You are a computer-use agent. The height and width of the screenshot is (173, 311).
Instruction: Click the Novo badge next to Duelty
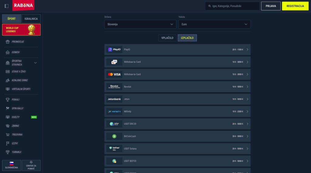[x=34, y=117]
